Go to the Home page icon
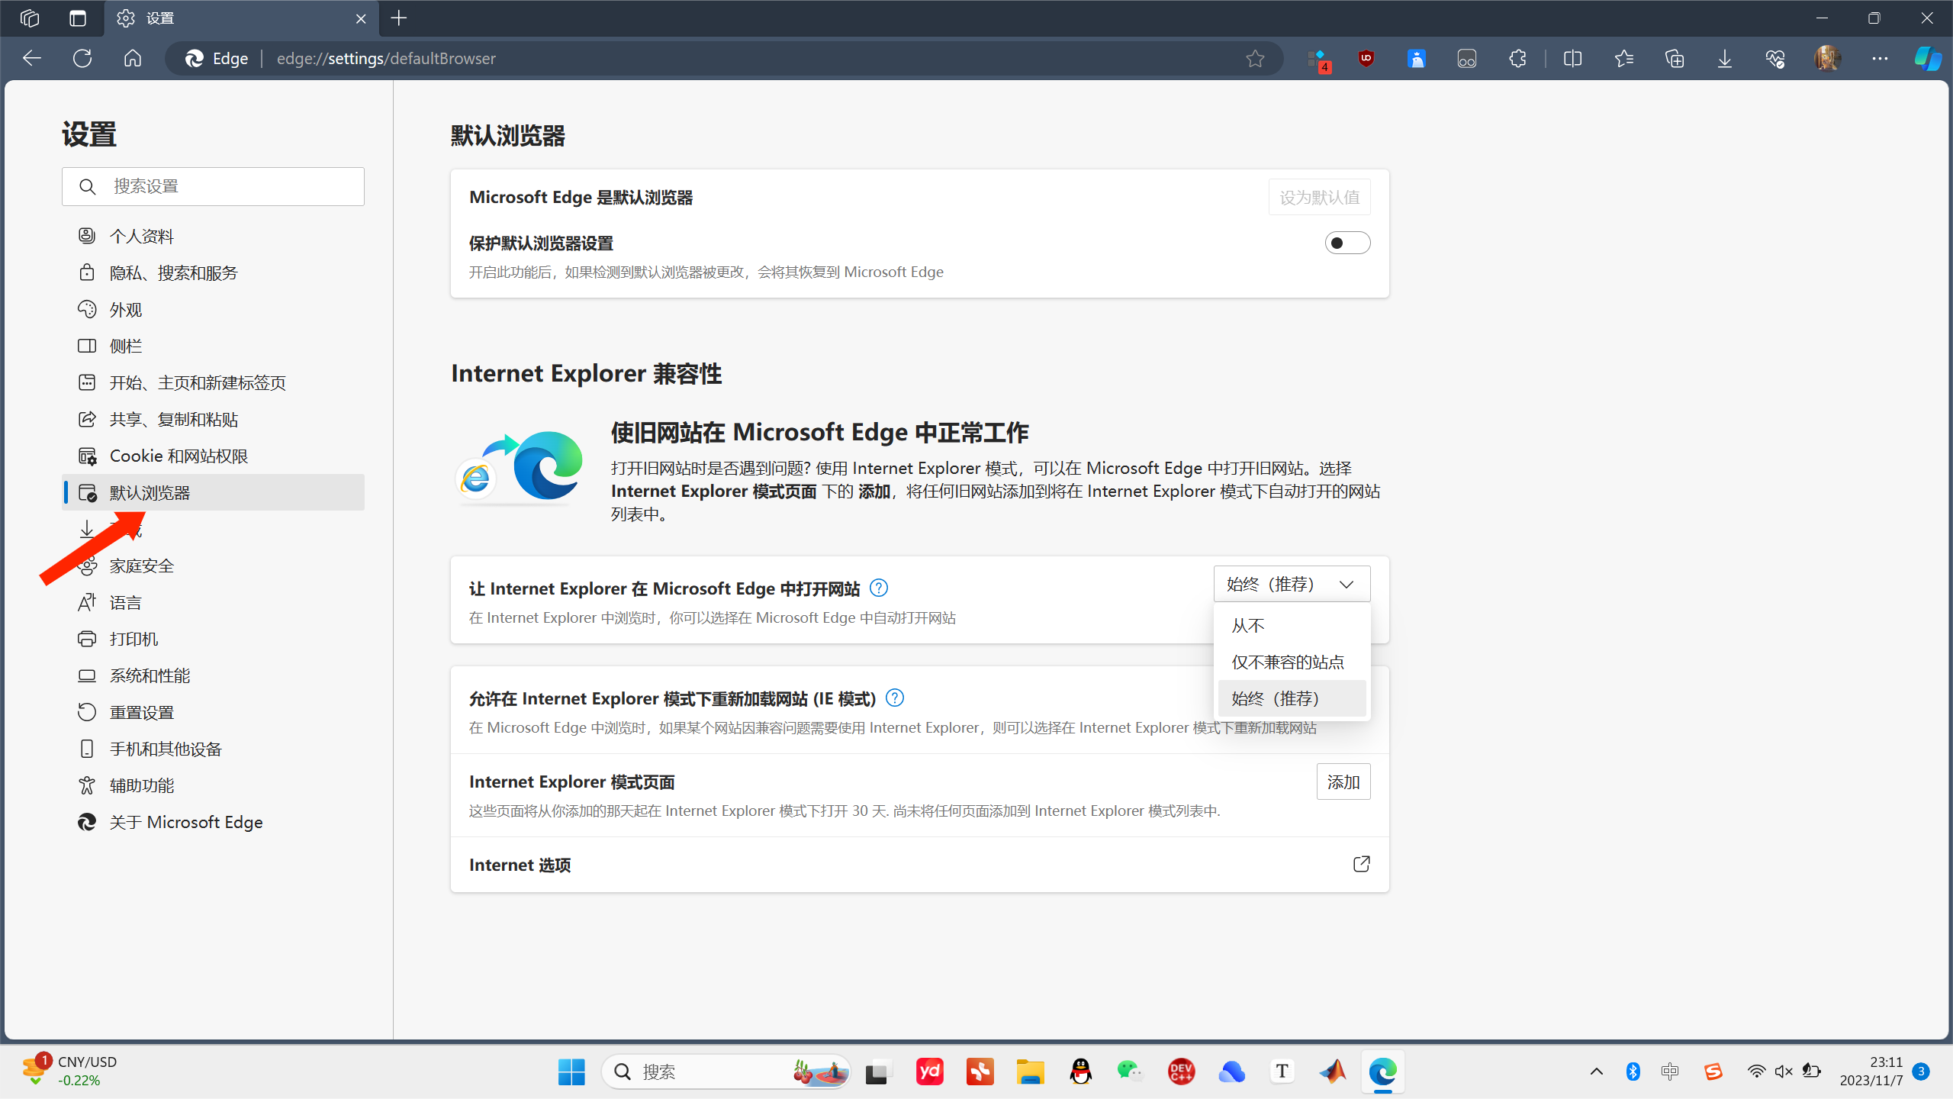Screen dimensions: 1953x1099 click(x=133, y=58)
